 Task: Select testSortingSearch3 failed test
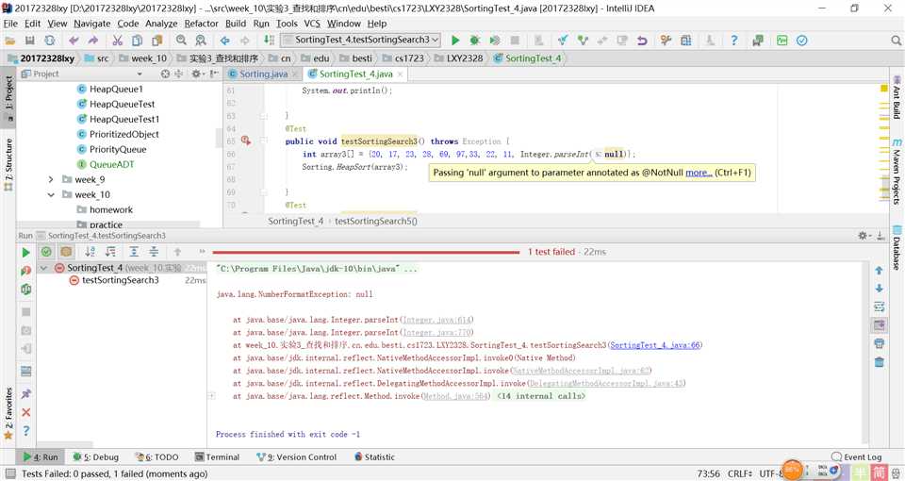click(x=120, y=280)
